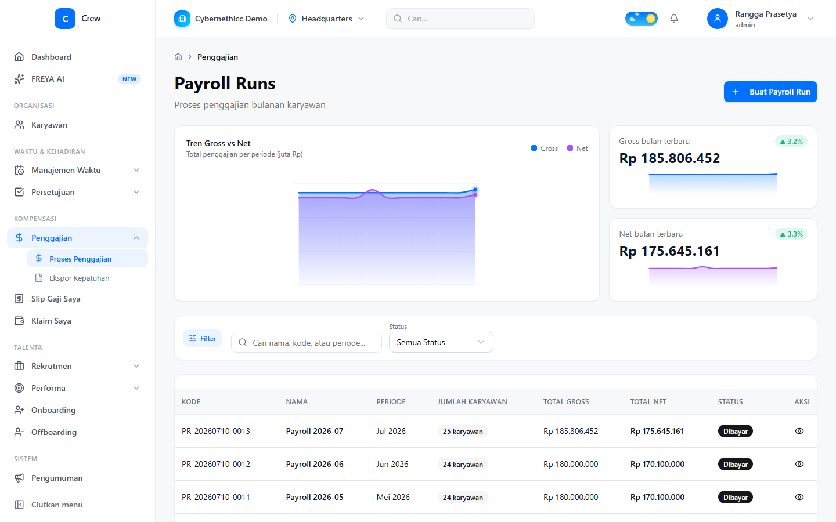Viewport: 836px width, 522px height.
Task: Expand Performa menu
Action: click(77, 388)
